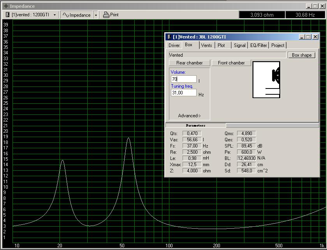Click the Impedance curve graph-type button

click(77, 15)
